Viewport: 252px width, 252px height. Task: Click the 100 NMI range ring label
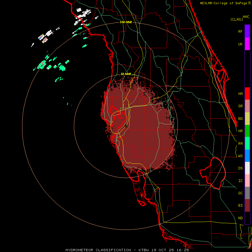point(126,22)
